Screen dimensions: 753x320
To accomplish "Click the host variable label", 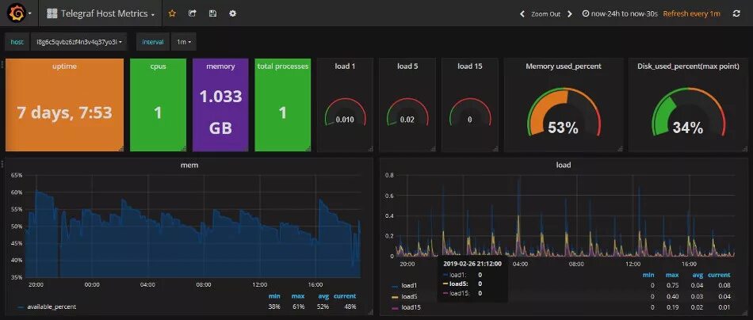I will tap(17, 42).
